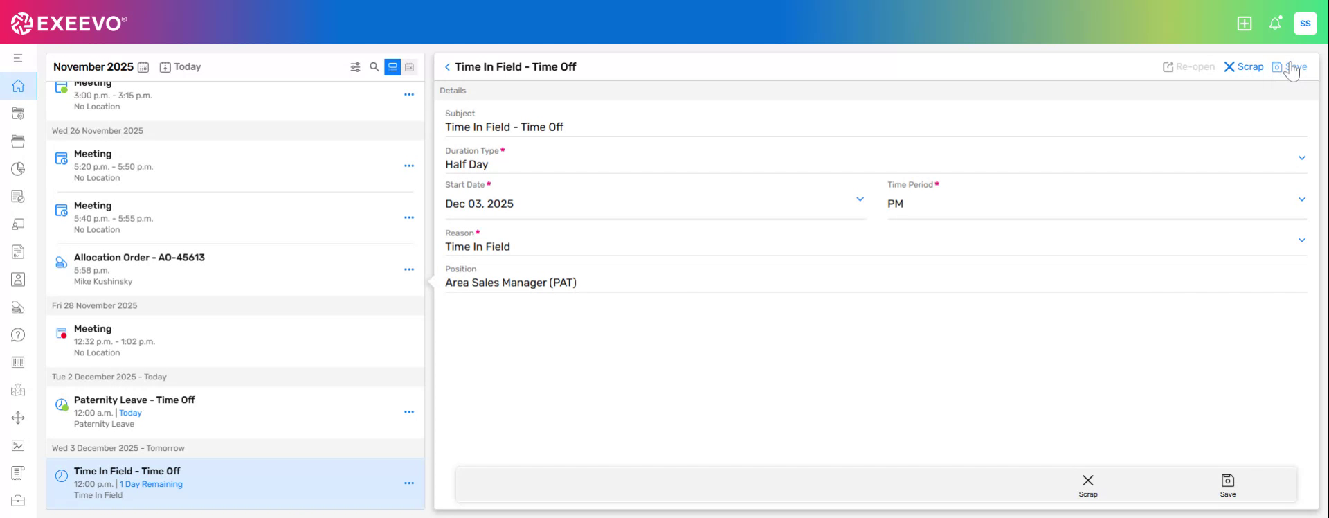Switch to agenda list view
The width and height of the screenshot is (1329, 518).
point(392,67)
